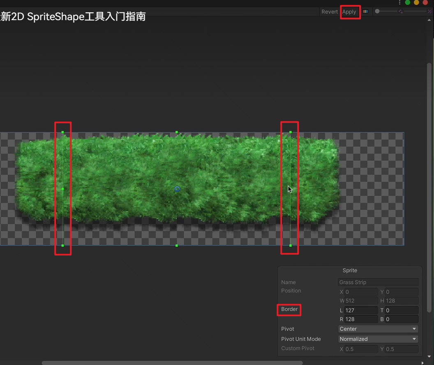Expand the Normalized selection list

pos(377,339)
